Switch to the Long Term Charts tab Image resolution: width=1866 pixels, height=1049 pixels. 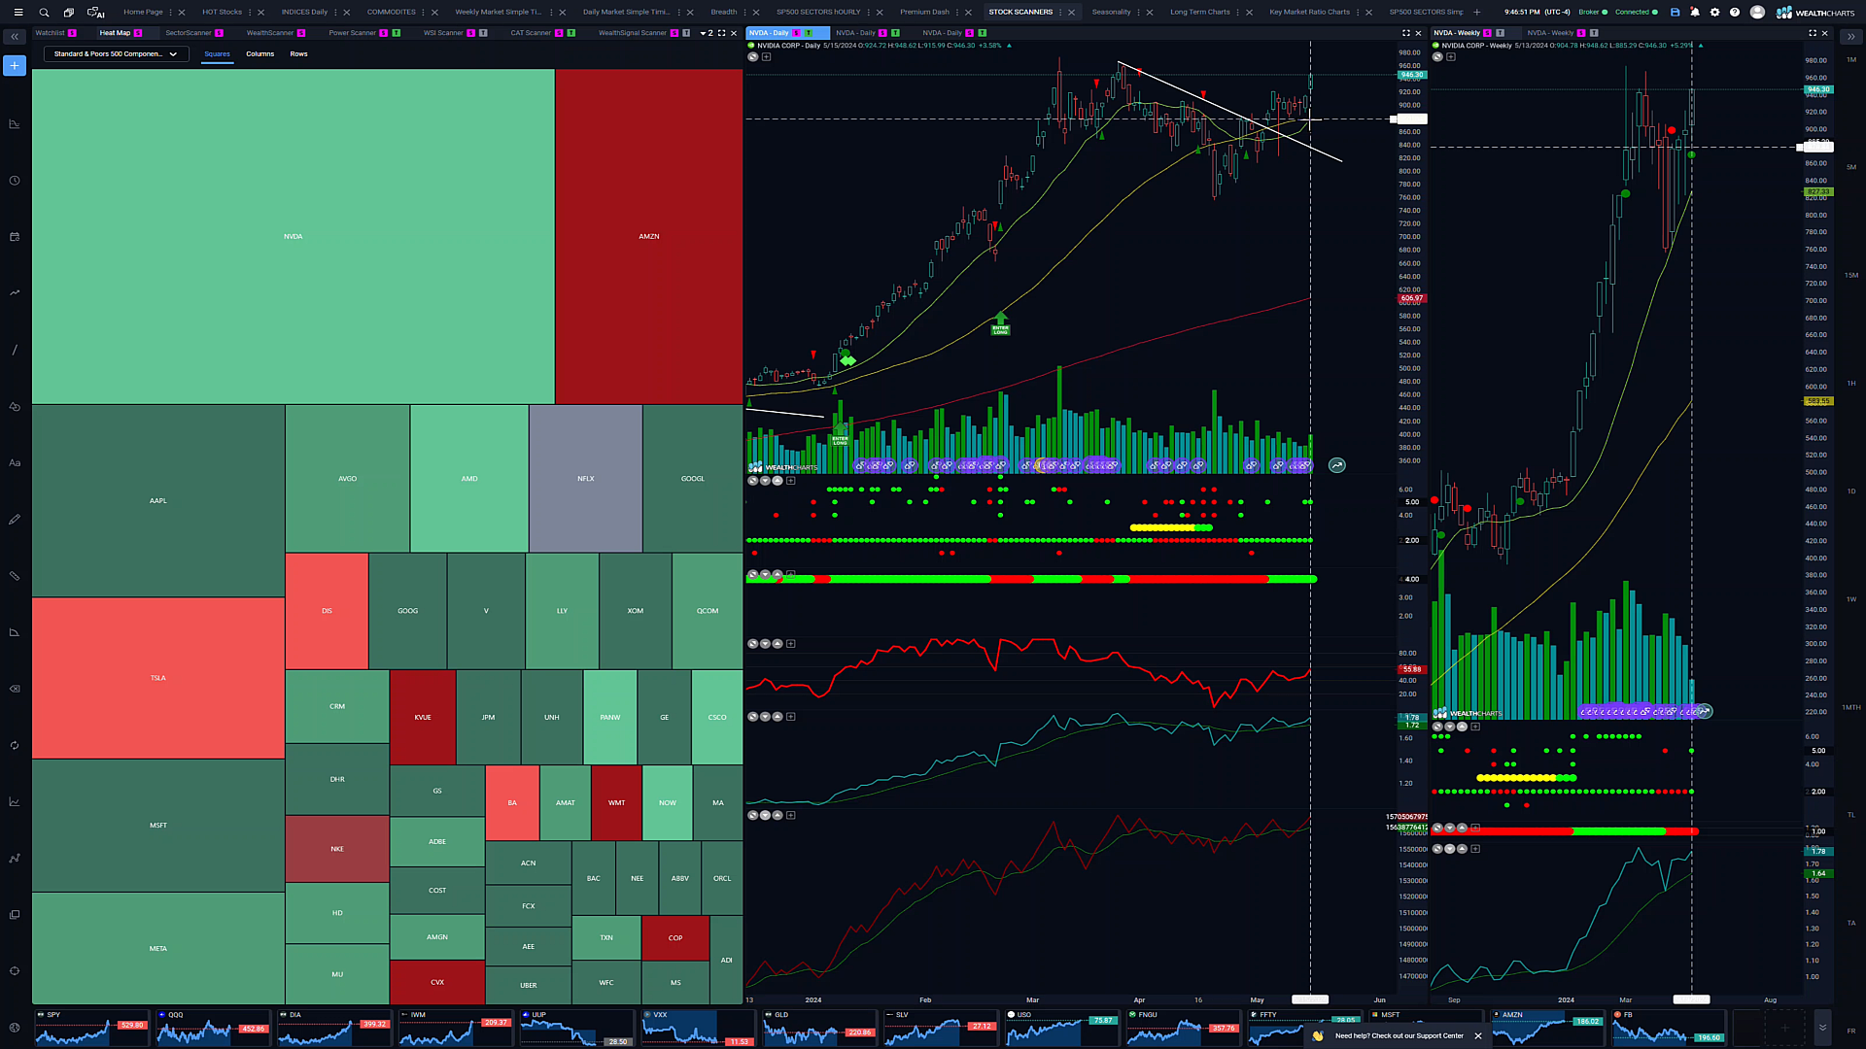pos(1199,13)
